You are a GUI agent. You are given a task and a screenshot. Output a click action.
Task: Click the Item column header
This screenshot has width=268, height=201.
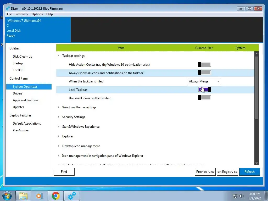(x=121, y=48)
